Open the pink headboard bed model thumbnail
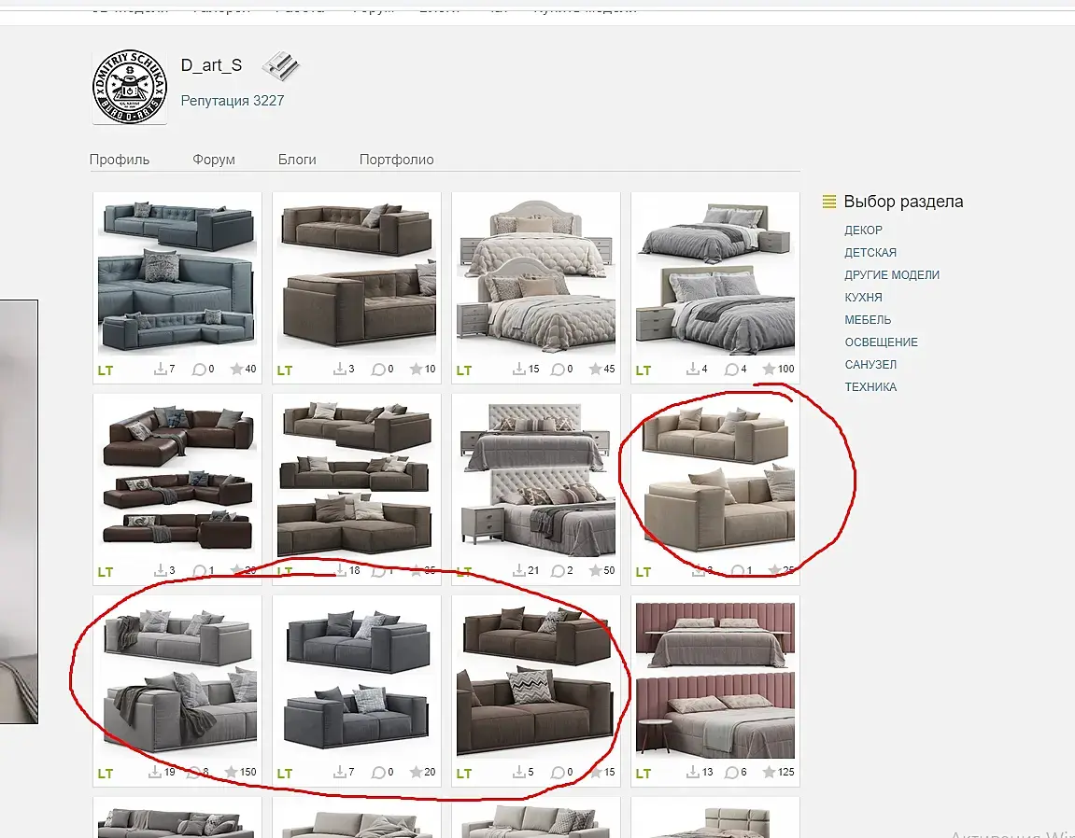Viewport: 1075px width, 838px height. click(x=715, y=679)
